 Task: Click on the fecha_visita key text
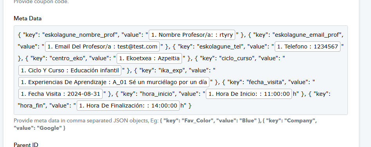point(265,82)
